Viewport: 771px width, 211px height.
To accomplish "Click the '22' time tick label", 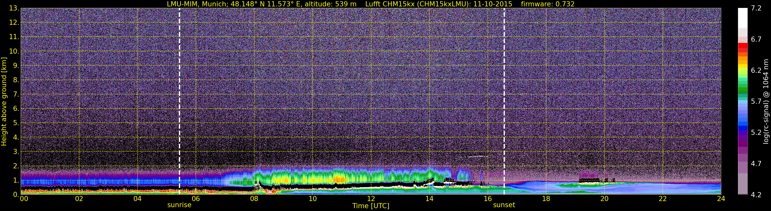I will (x=663, y=199).
